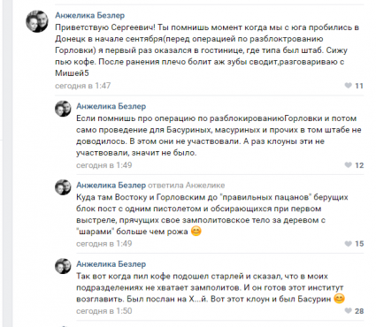Click the like count 11
This screenshot has width=376, height=327.
click(359, 86)
